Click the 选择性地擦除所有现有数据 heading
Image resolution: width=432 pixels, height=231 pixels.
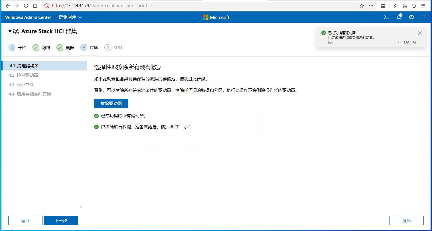point(128,67)
